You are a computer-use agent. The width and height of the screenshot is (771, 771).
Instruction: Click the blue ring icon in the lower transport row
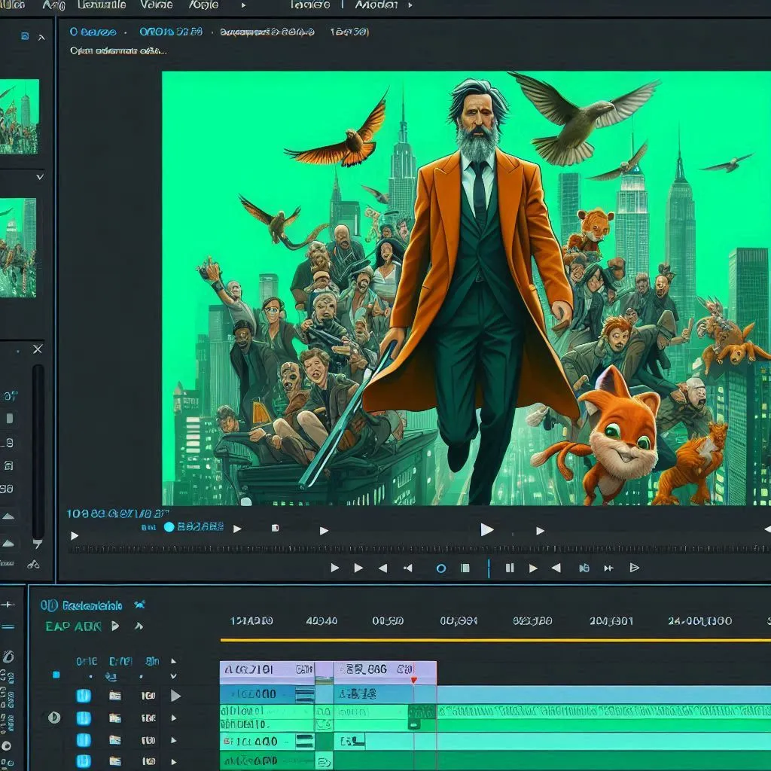tap(441, 568)
